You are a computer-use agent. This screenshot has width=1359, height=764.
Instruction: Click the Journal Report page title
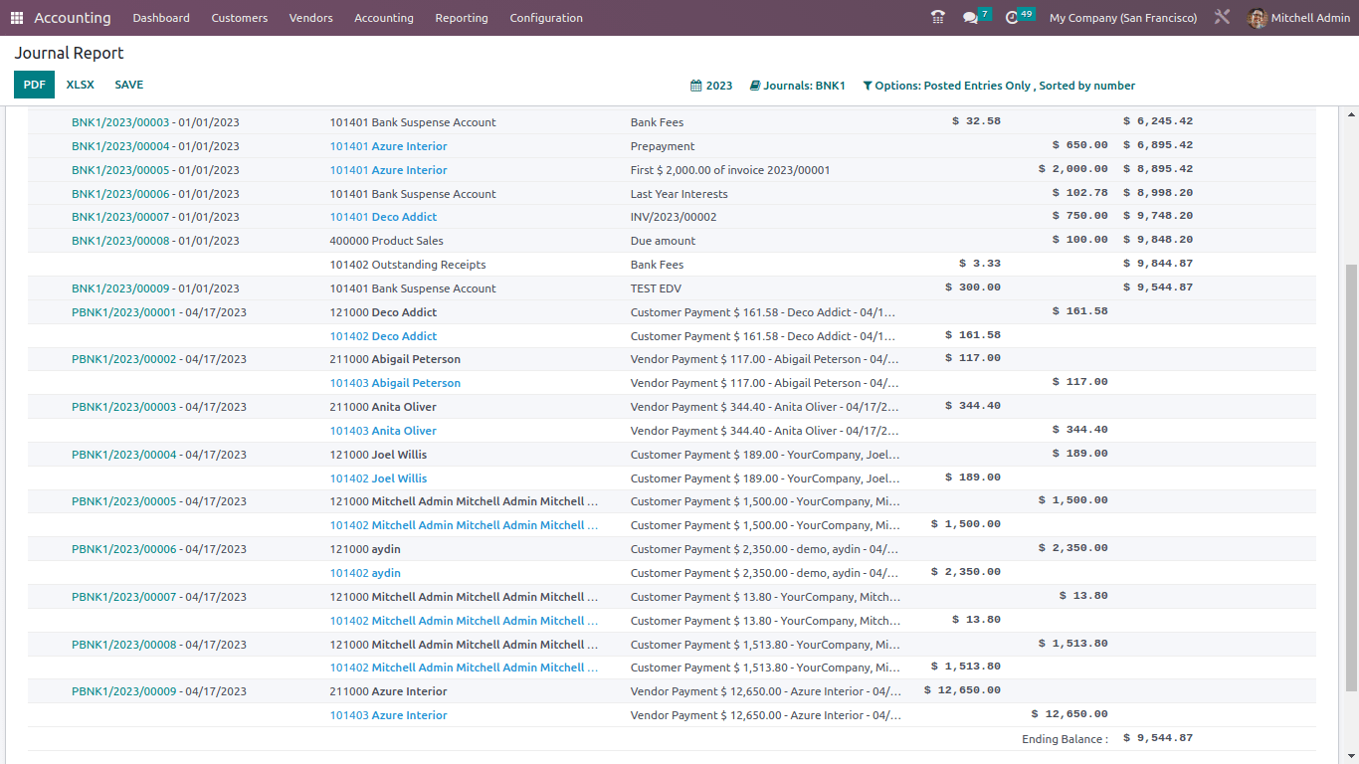click(69, 53)
